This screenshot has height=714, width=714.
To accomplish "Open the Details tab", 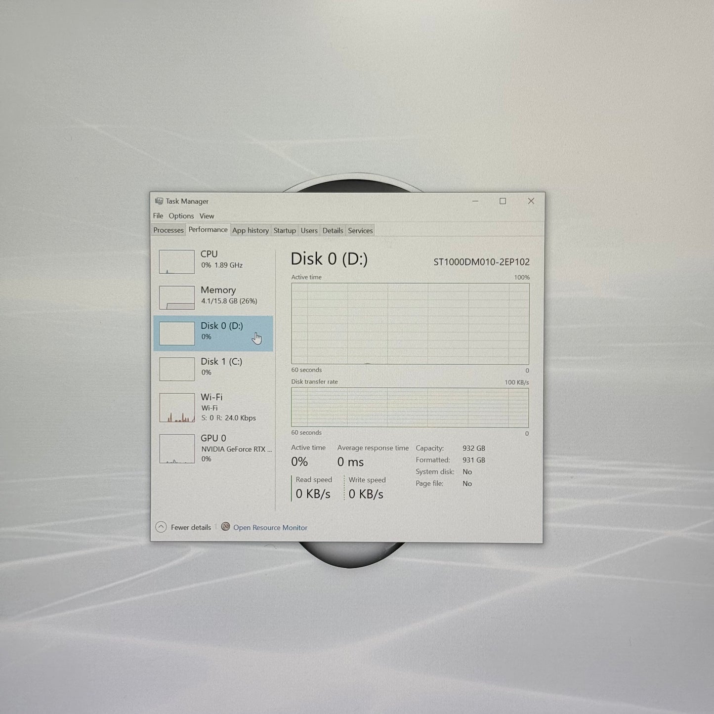I will click(333, 230).
